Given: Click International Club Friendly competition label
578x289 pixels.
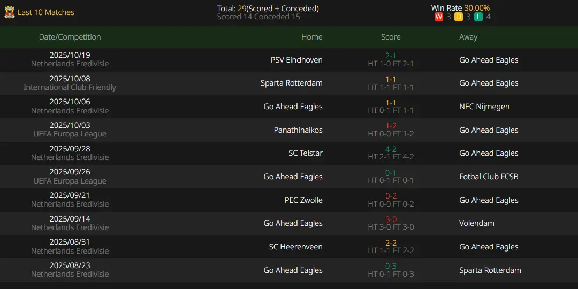Looking at the screenshot, I should click(70, 87).
